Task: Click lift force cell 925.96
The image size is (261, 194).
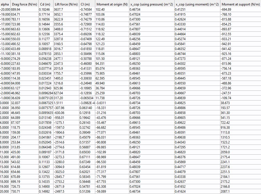Action: (66, 88)
